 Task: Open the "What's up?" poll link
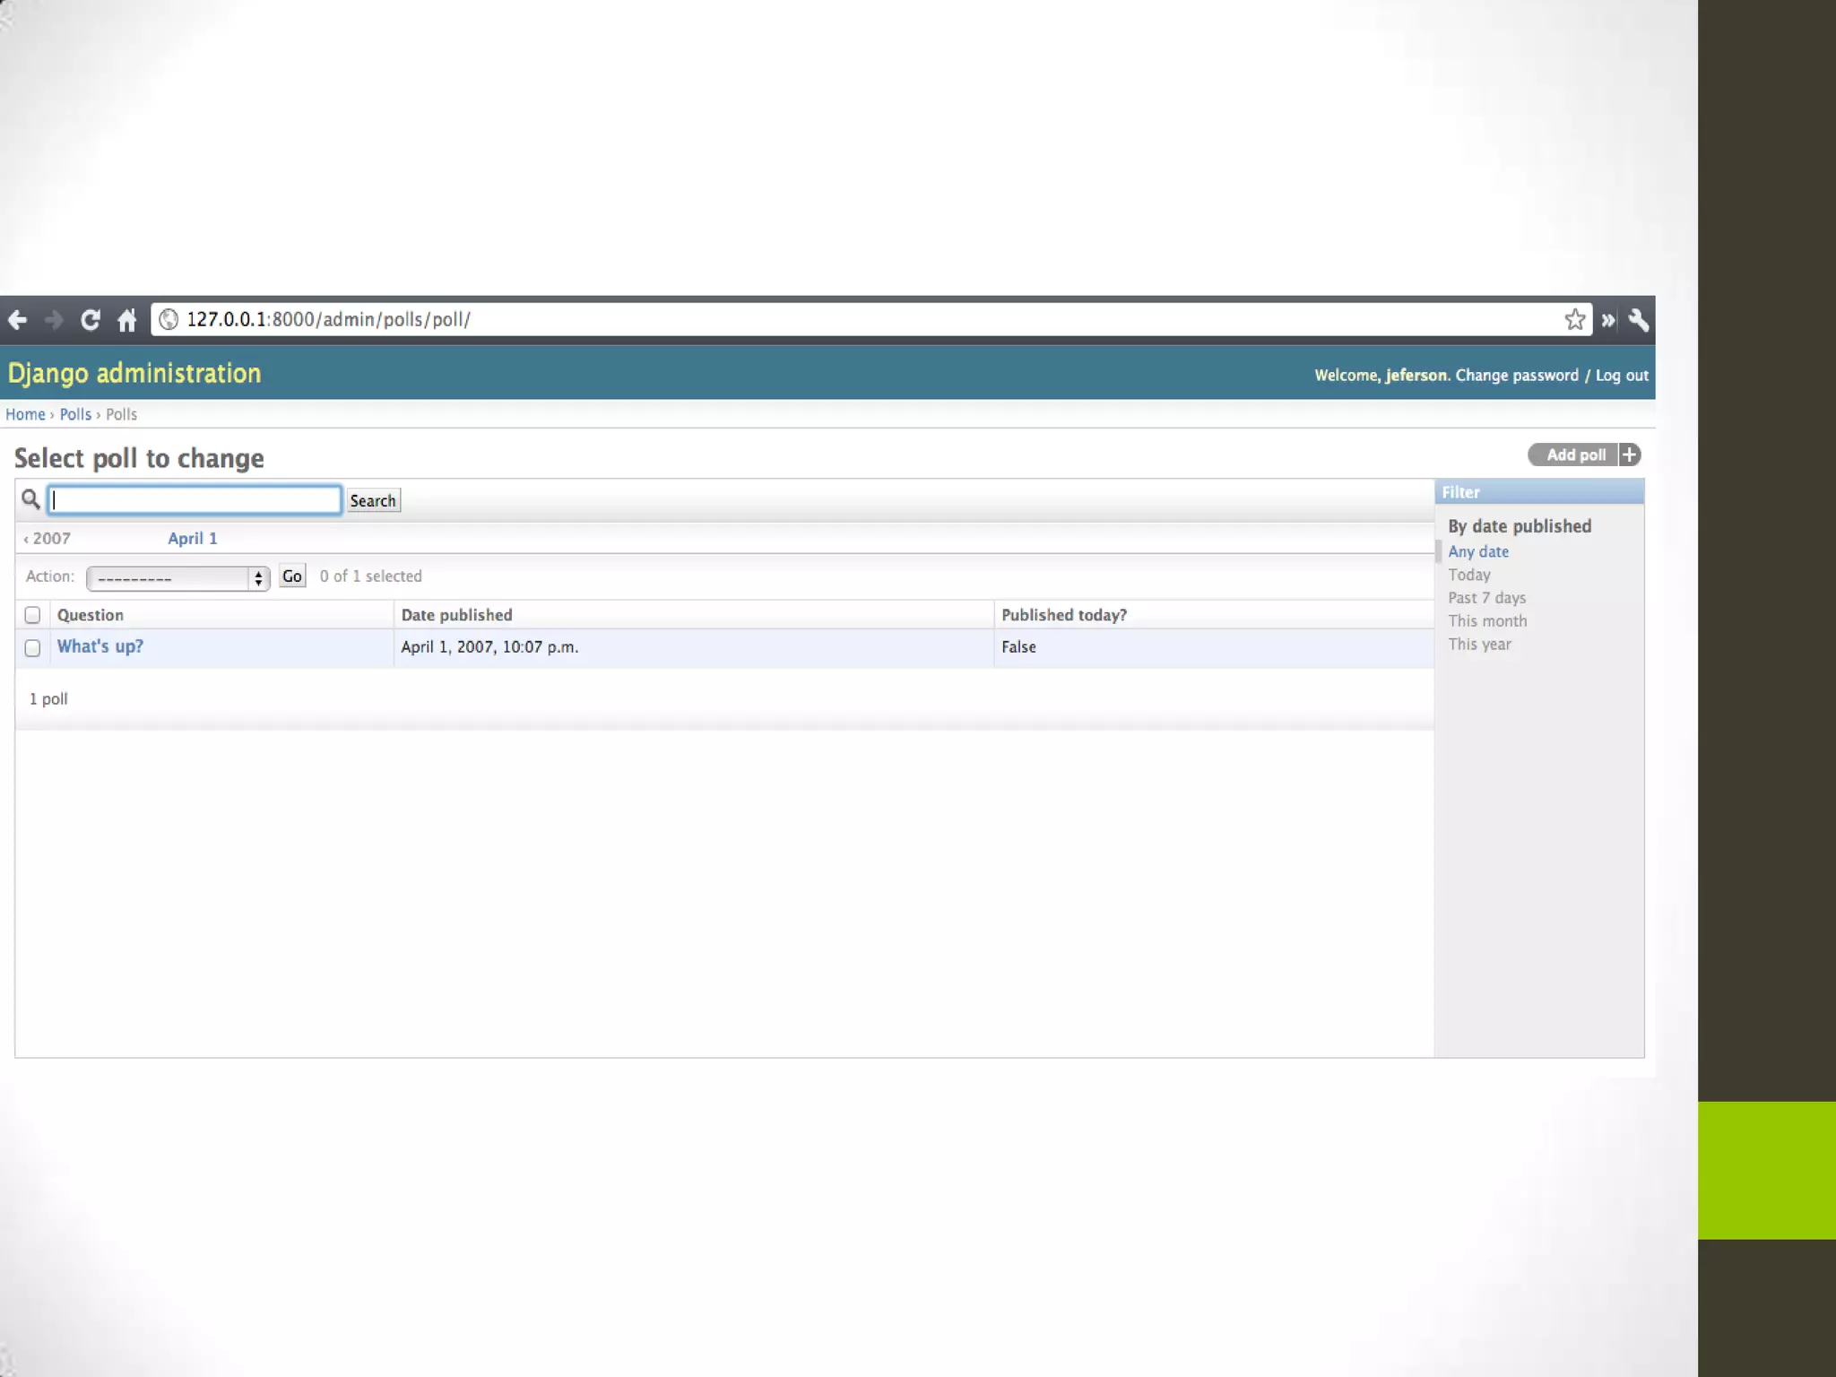[x=100, y=646]
